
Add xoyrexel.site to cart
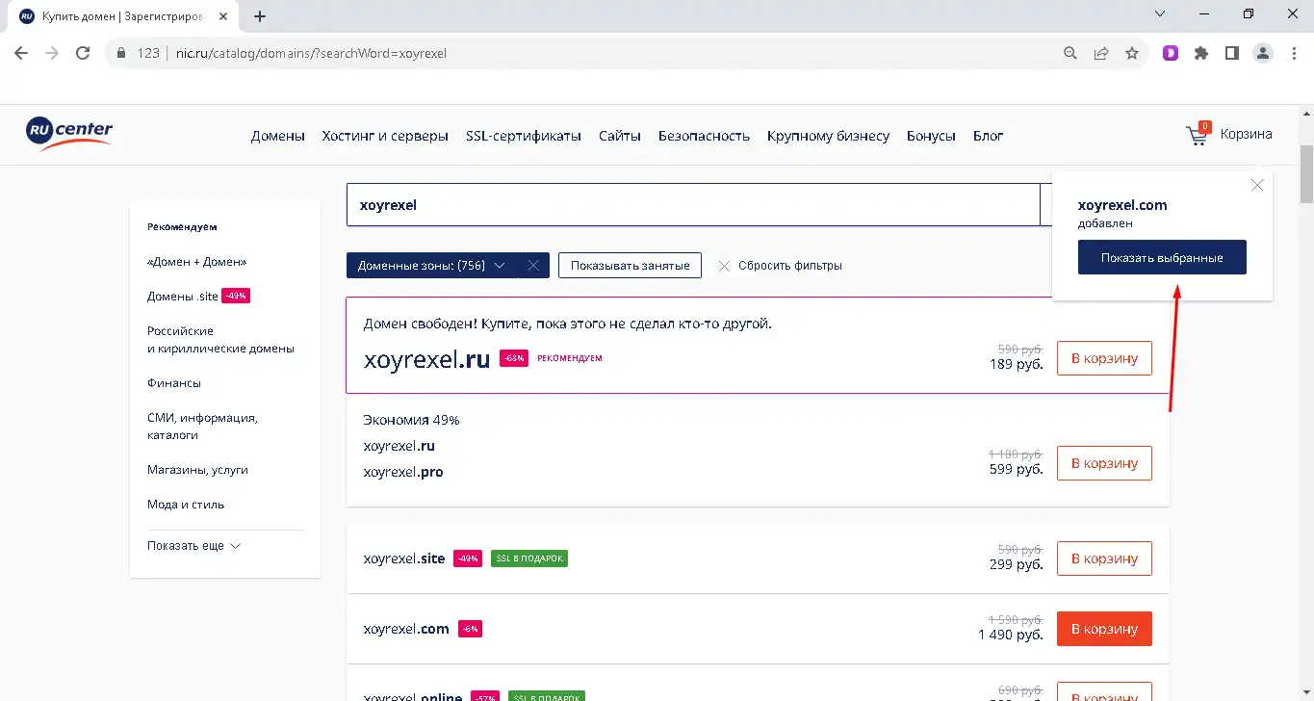[1104, 558]
